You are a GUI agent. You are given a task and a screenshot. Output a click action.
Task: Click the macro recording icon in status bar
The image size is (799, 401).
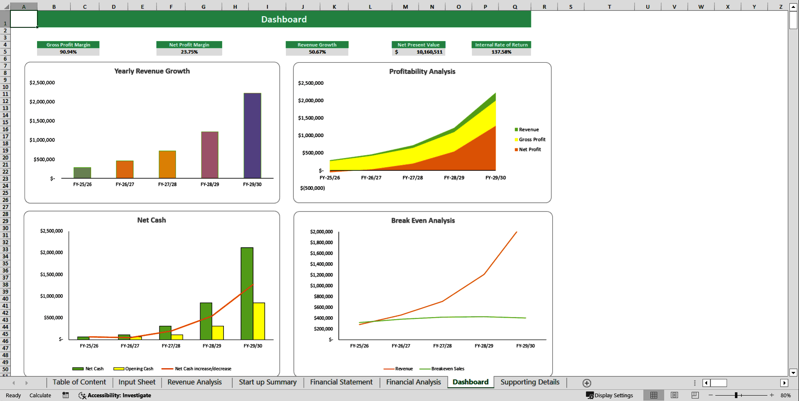65,395
